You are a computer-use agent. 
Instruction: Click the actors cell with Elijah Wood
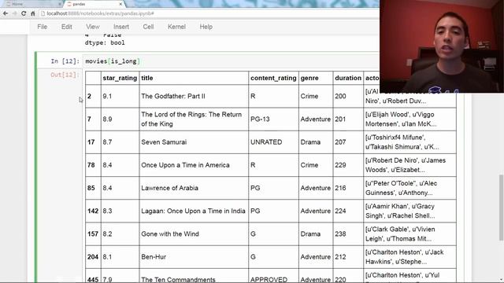[409, 119]
